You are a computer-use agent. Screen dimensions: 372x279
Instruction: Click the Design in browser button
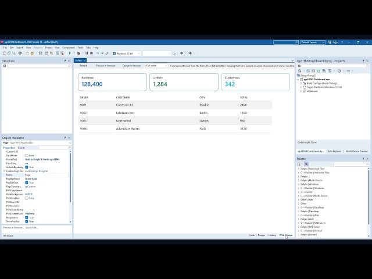(132, 66)
